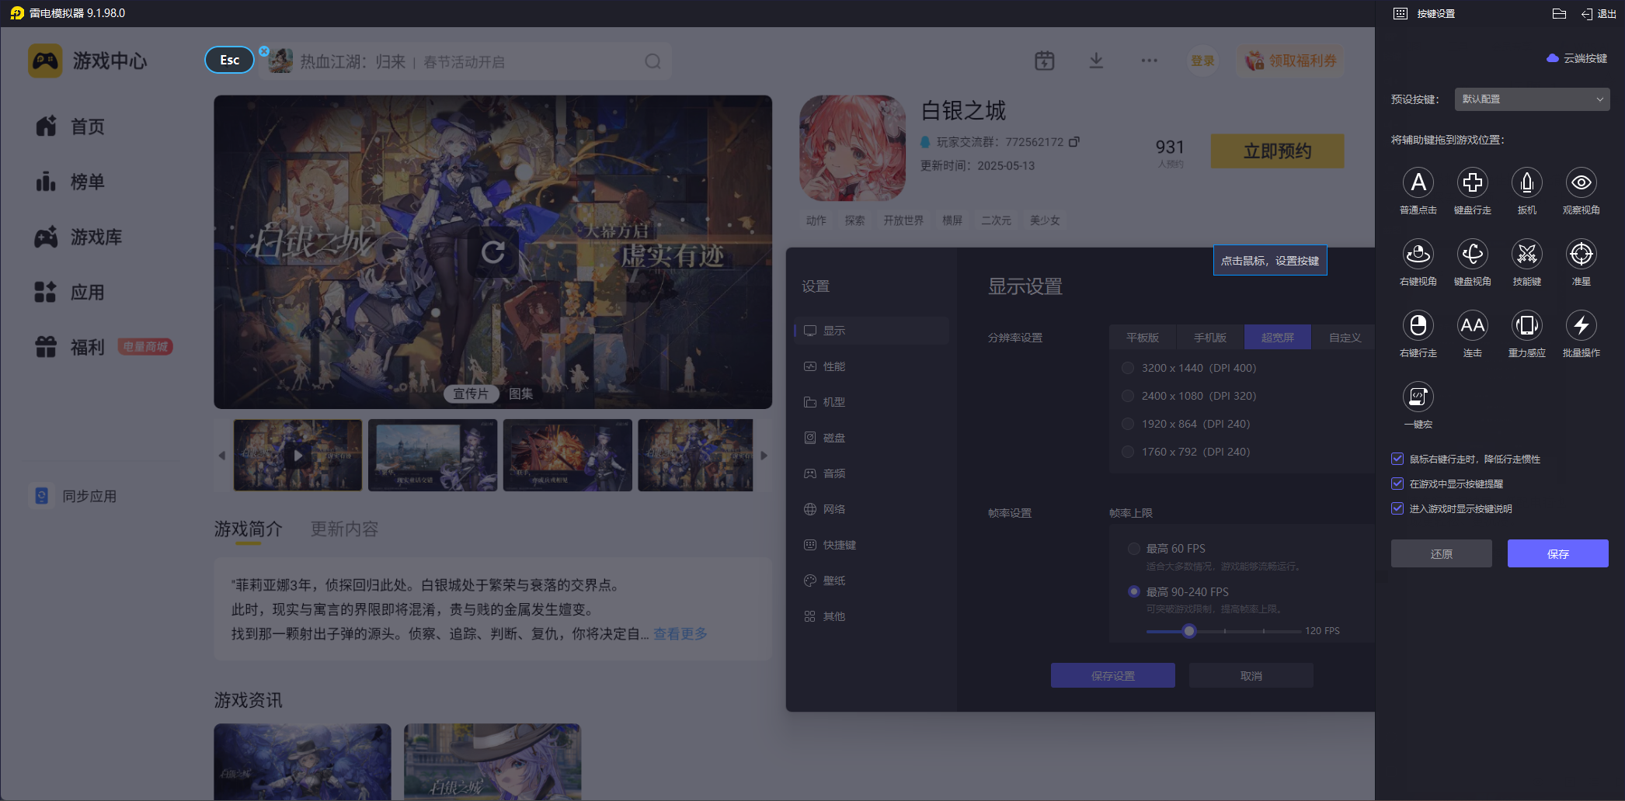Toggle 在游戏中显示按键提醒 checkbox
Screen dimensions: 1625x801
tap(1397, 484)
